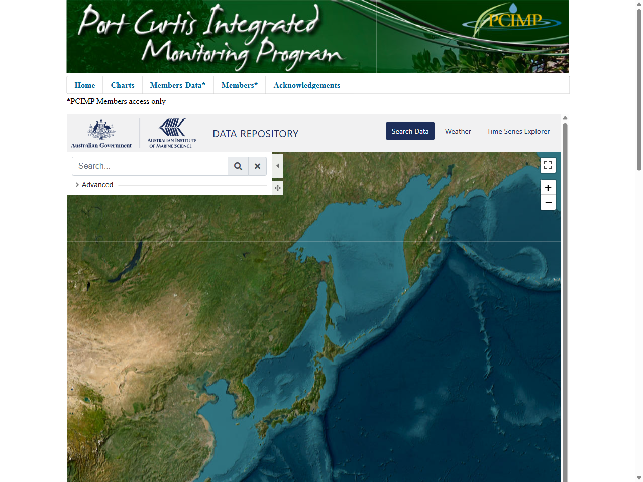This screenshot has height=482, width=643.
Task: Open the Acknowledgements page
Action: pos(306,85)
